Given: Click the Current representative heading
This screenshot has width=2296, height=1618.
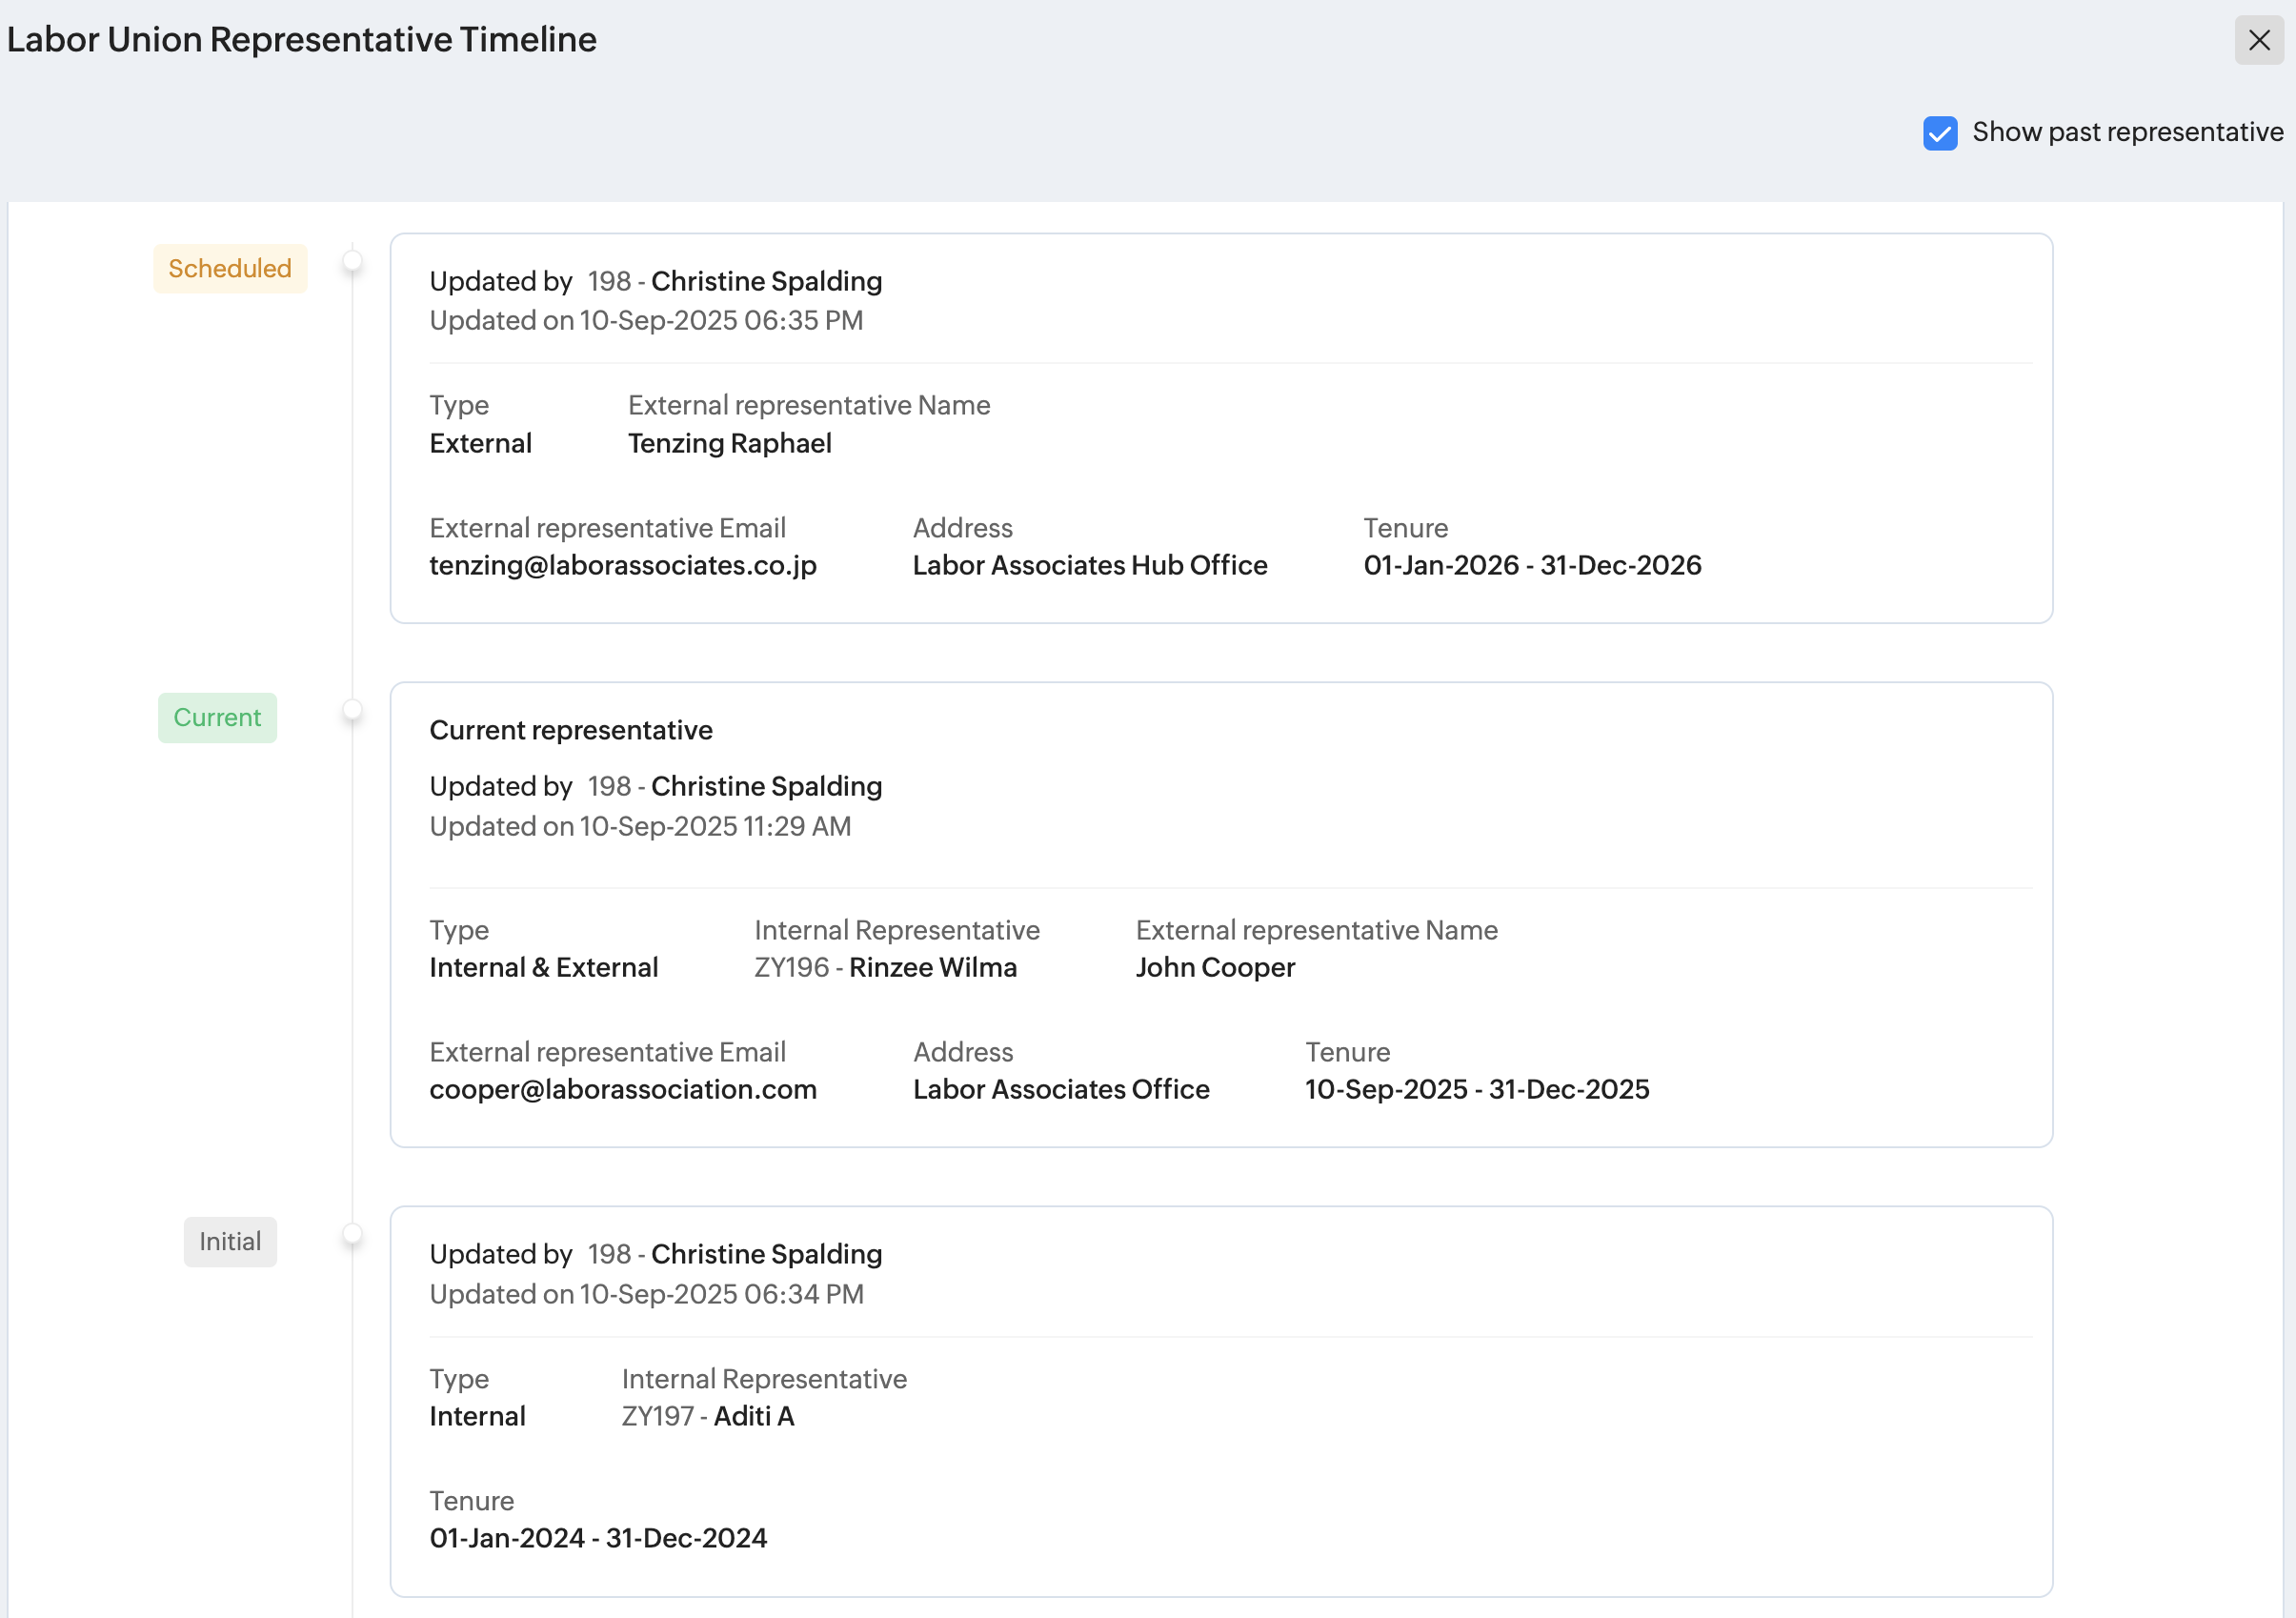Looking at the screenshot, I should (571, 730).
